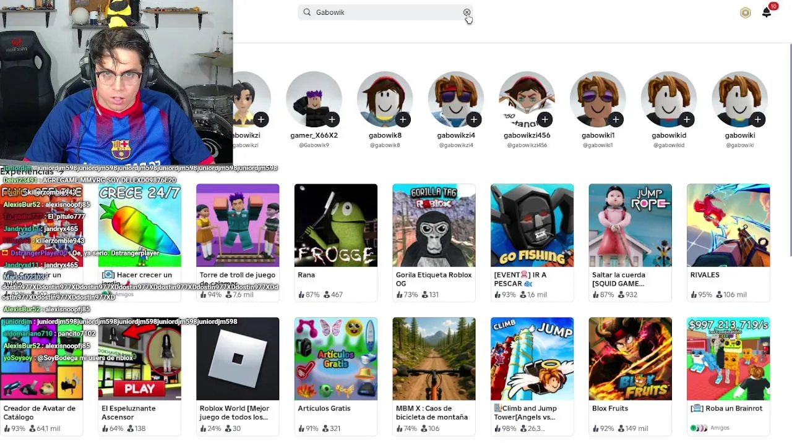Add friend gamer_X66X2 via plus icon
This screenshot has height=445, width=792.
[x=332, y=119]
